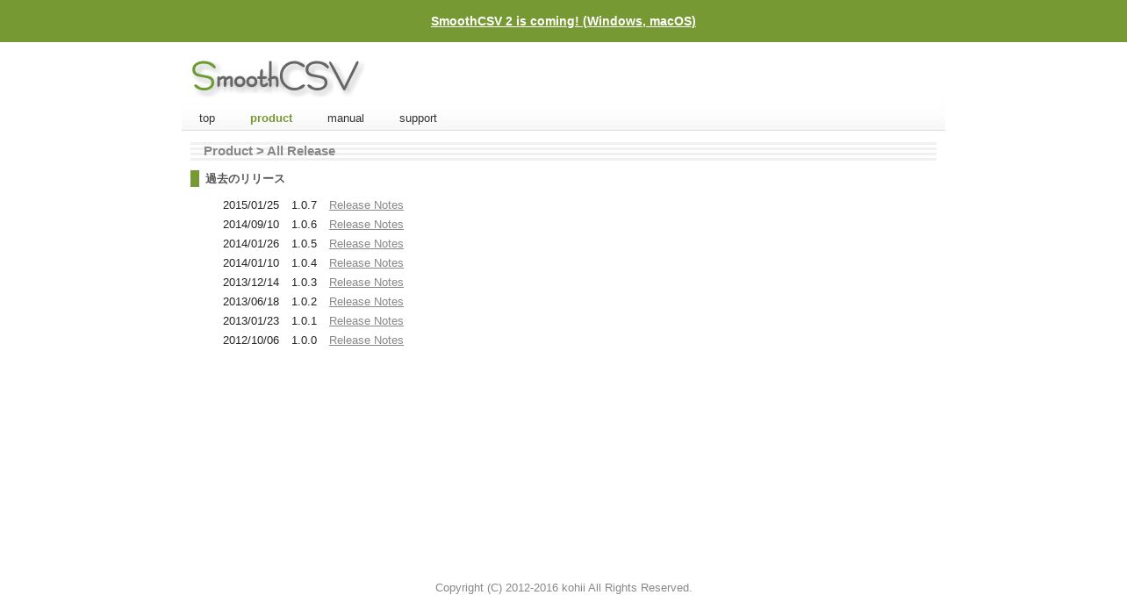
Task: Click the date 2014/01/10
Action: (x=251, y=263)
